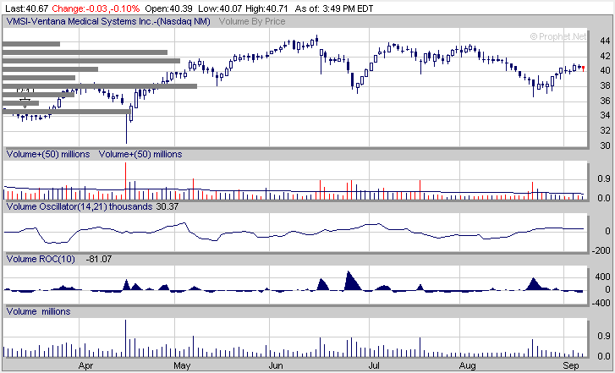Click the Jun label on date axis
Screen dimensions: 615x373
pos(276,365)
